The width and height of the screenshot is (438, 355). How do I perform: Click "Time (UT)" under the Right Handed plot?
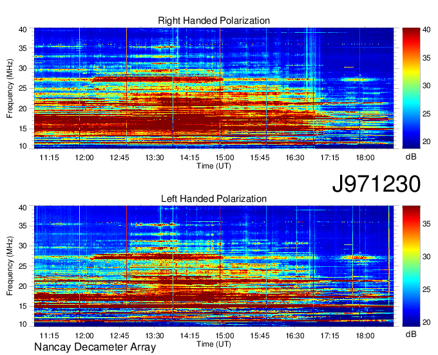(214, 166)
